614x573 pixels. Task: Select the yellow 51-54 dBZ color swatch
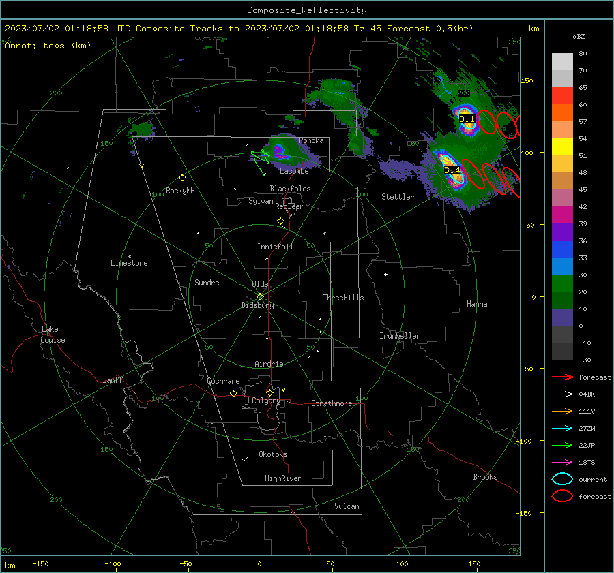(562, 147)
